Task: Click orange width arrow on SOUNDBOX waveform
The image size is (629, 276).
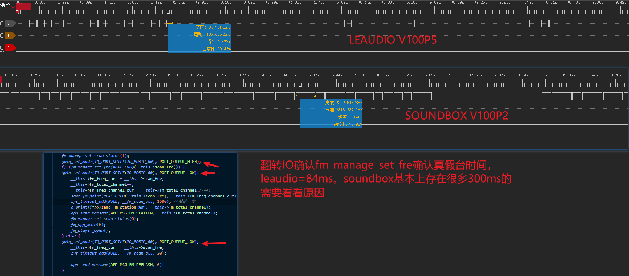Action: pyautogui.click(x=306, y=96)
